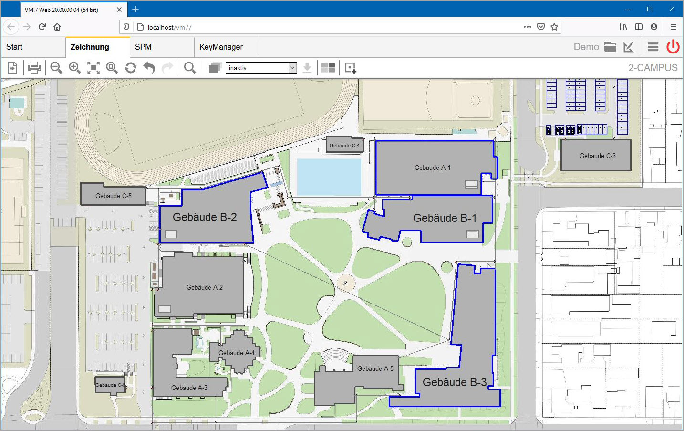
Task: Undo last view with the back arrow
Action: click(x=149, y=68)
